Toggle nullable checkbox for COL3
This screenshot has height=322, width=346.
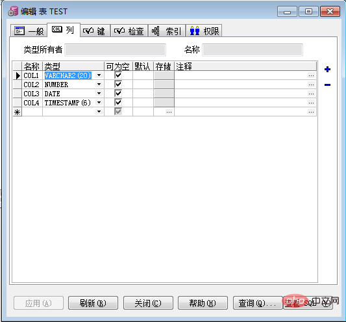[x=118, y=93]
